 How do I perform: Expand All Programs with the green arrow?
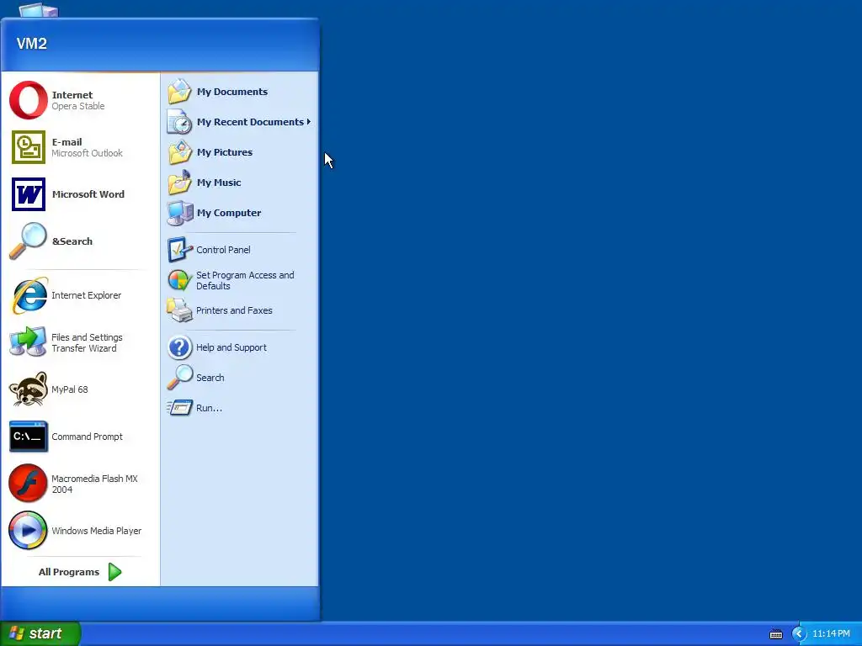114,572
